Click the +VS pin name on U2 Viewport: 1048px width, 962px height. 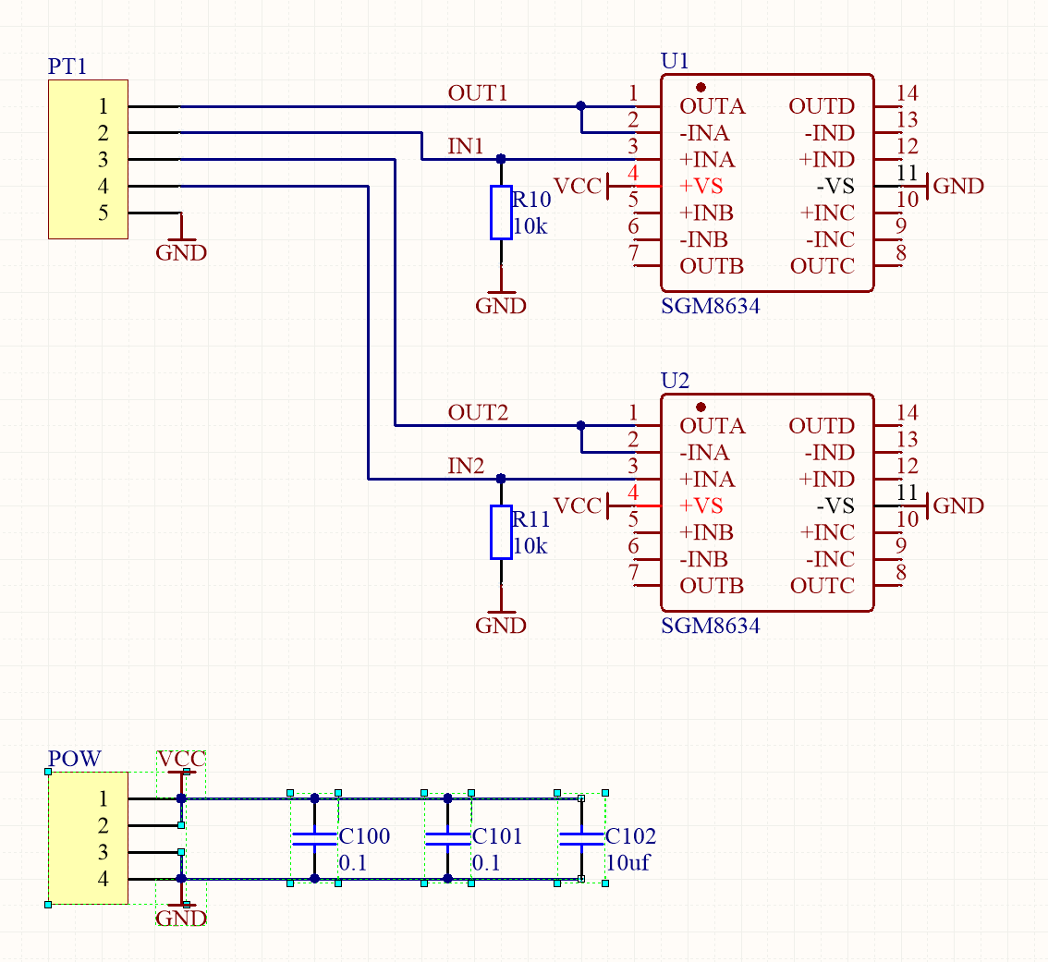tap(701, 506)
